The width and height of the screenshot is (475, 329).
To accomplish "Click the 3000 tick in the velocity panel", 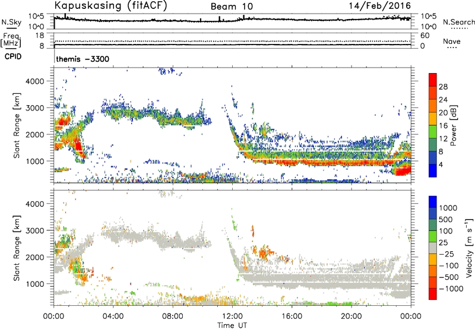I will point(34,230).
